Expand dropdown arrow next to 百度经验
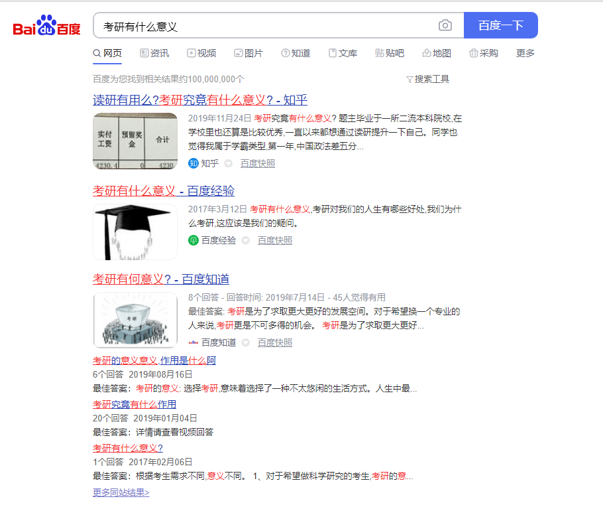This screenshot has width=603, height=511. [x=246, y=241]
